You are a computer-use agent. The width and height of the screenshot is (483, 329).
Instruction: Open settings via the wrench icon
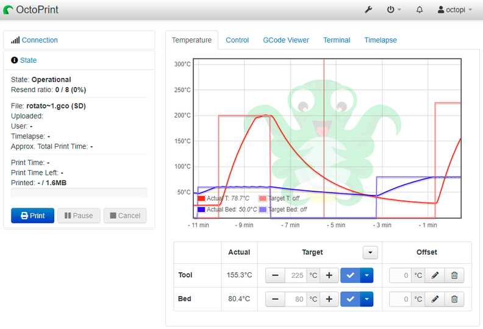(x=368, y=10)
